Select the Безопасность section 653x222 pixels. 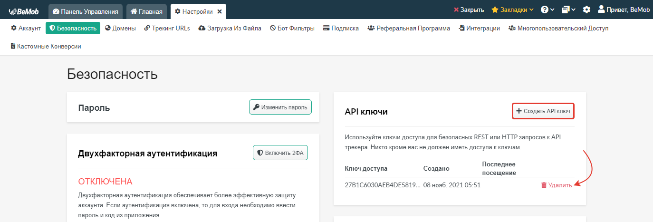coord(73,28)
